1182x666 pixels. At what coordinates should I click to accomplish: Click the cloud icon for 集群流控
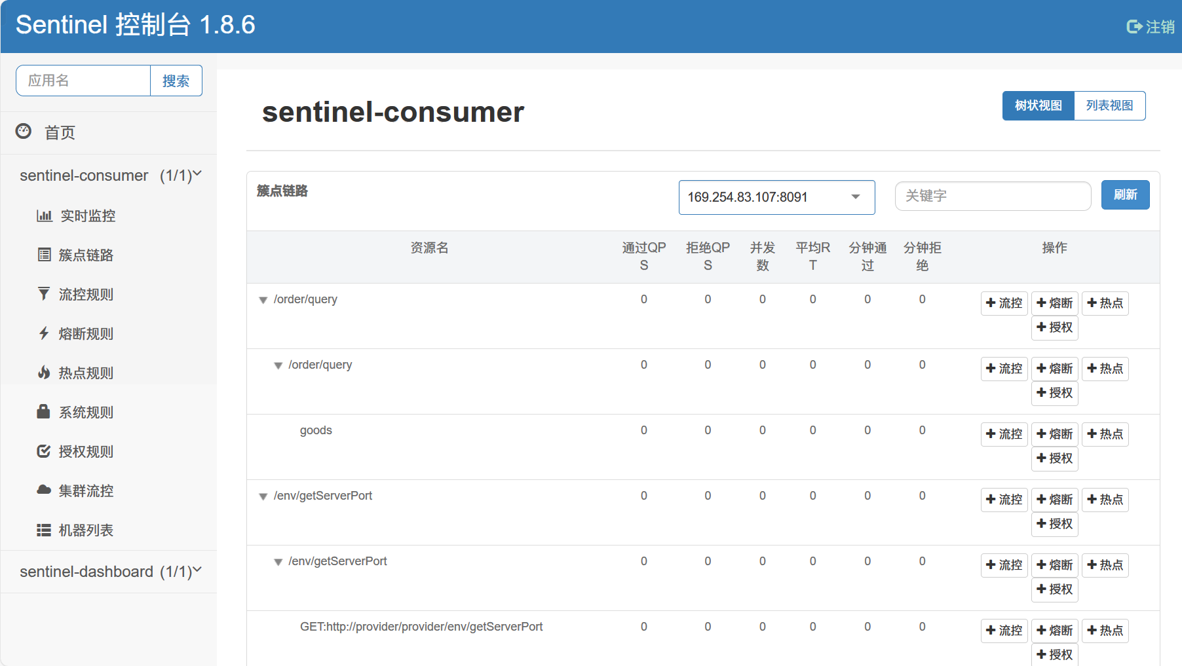(x=44, y=490)
